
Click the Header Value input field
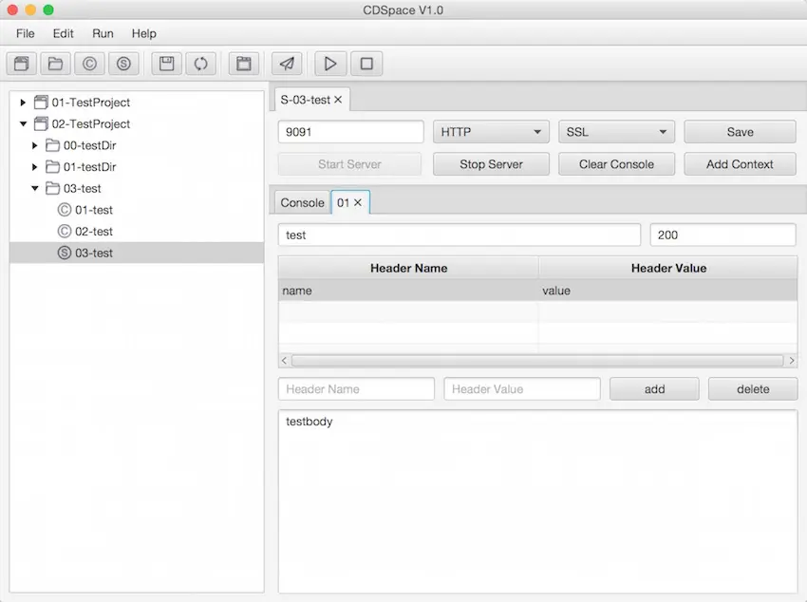[x=522, y=389]
